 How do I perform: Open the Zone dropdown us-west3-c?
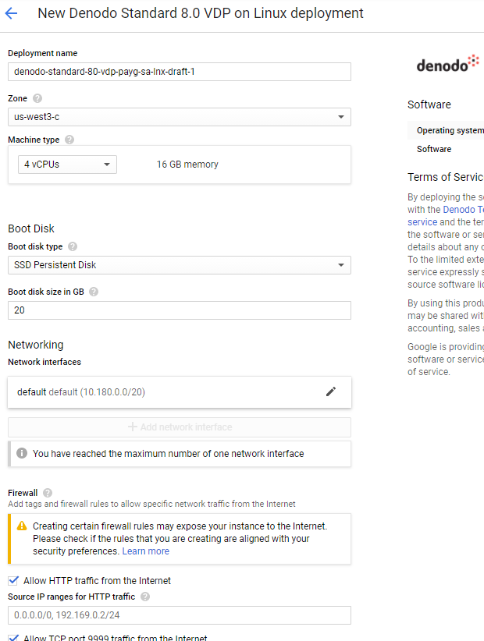180,117
